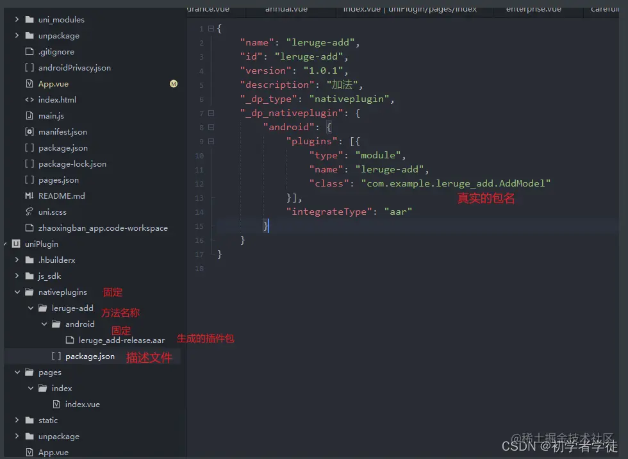Image resolution: width=628 pixels, height=459 pixels.
Task: Click the manifest.json settings icon
Action: point(29,131)
